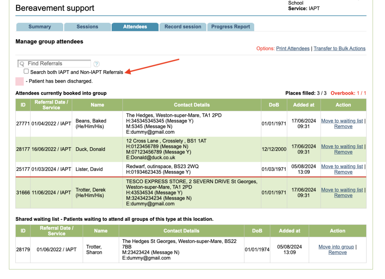Enable Search both IAPT and Non-IAPT Referrals
385x279 pixels.
[26, 71]
